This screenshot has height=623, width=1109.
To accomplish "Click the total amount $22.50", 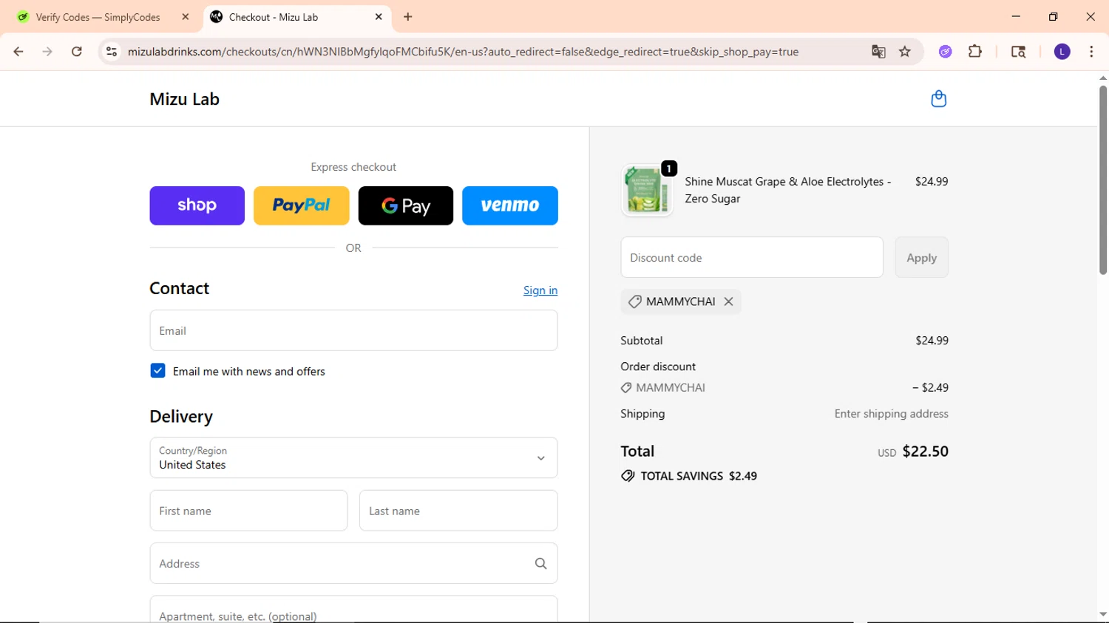I will [925, 451].
